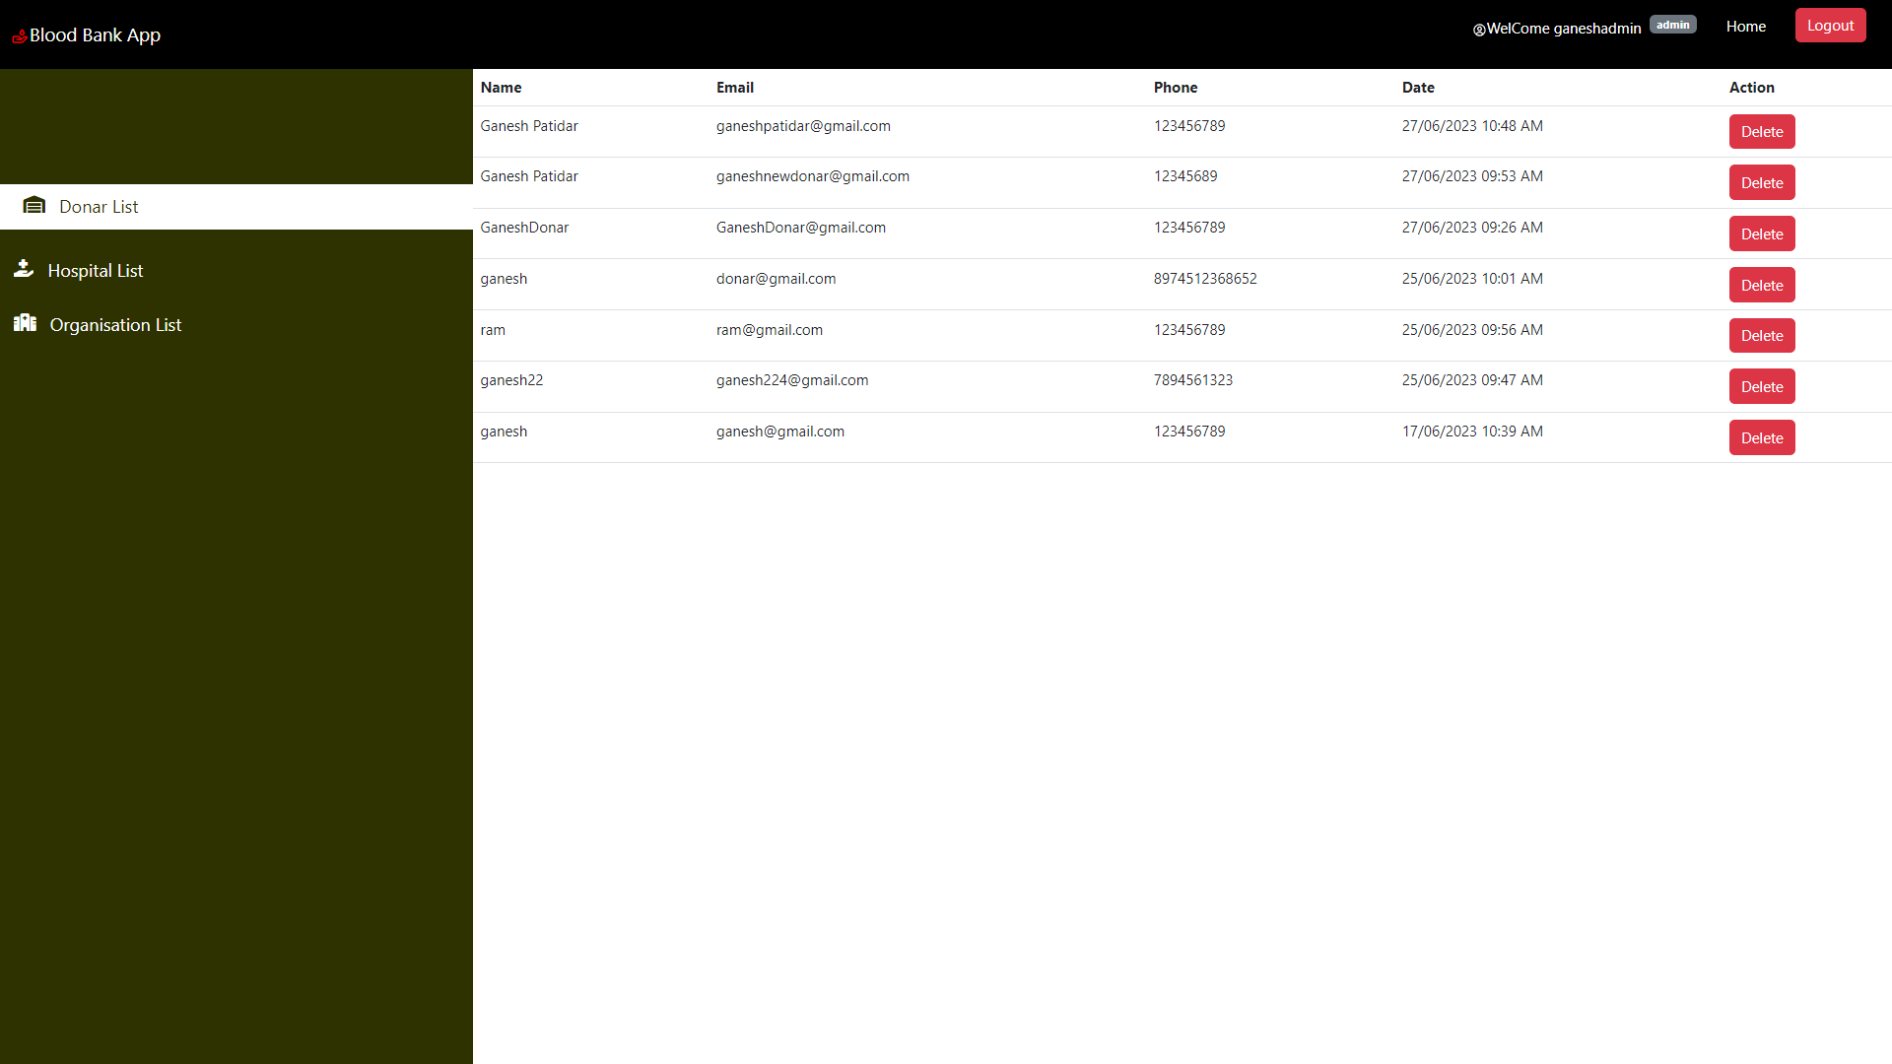Image resolution: width=1892 pixels, height=1064 pixels.
Task: Click the Name column header
Action: pos(501,87)
